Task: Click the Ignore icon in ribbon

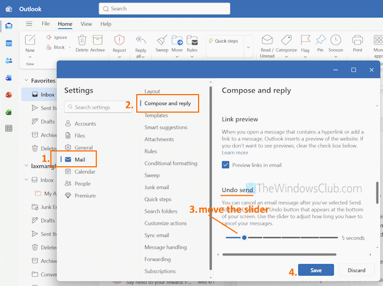Action: (49, 37)
